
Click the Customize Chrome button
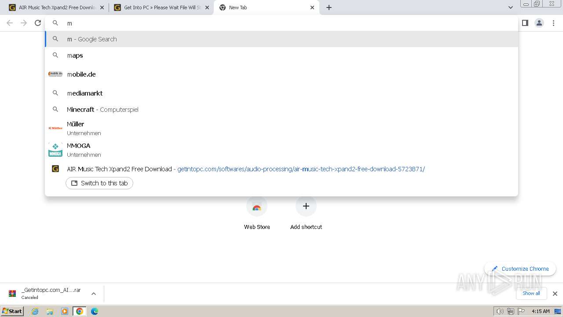[520, 269]
